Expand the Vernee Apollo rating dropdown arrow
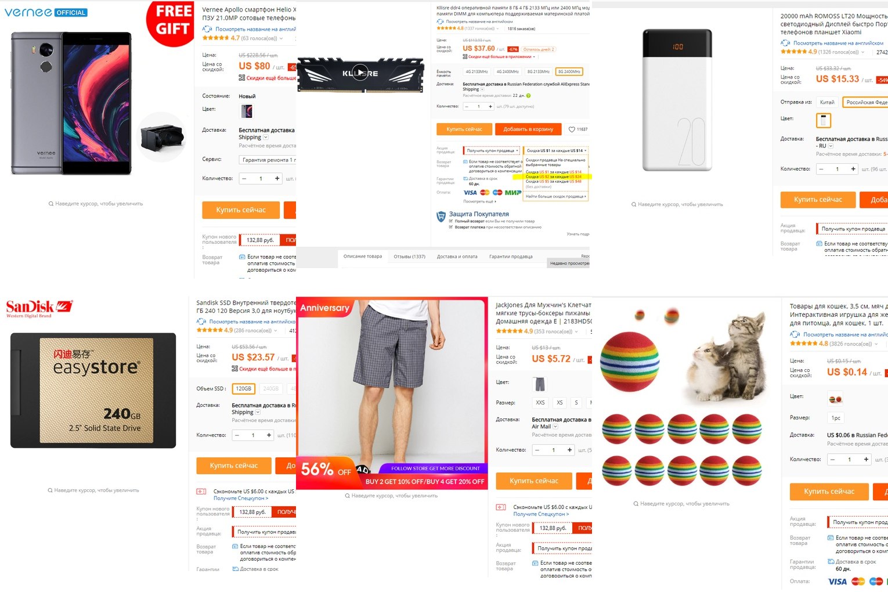This screenshot has width=888, height=592. coord(281,38)
